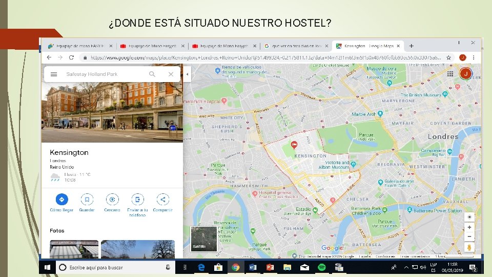The image size is (492, 277).
Task: Open Word from the taskbar
Action: pos(253,267)
